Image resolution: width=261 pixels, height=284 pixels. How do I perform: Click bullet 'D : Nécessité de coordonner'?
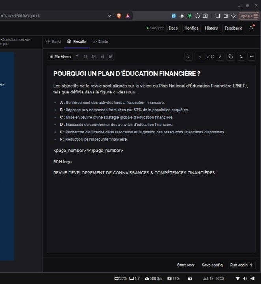[x=117, y=125]
